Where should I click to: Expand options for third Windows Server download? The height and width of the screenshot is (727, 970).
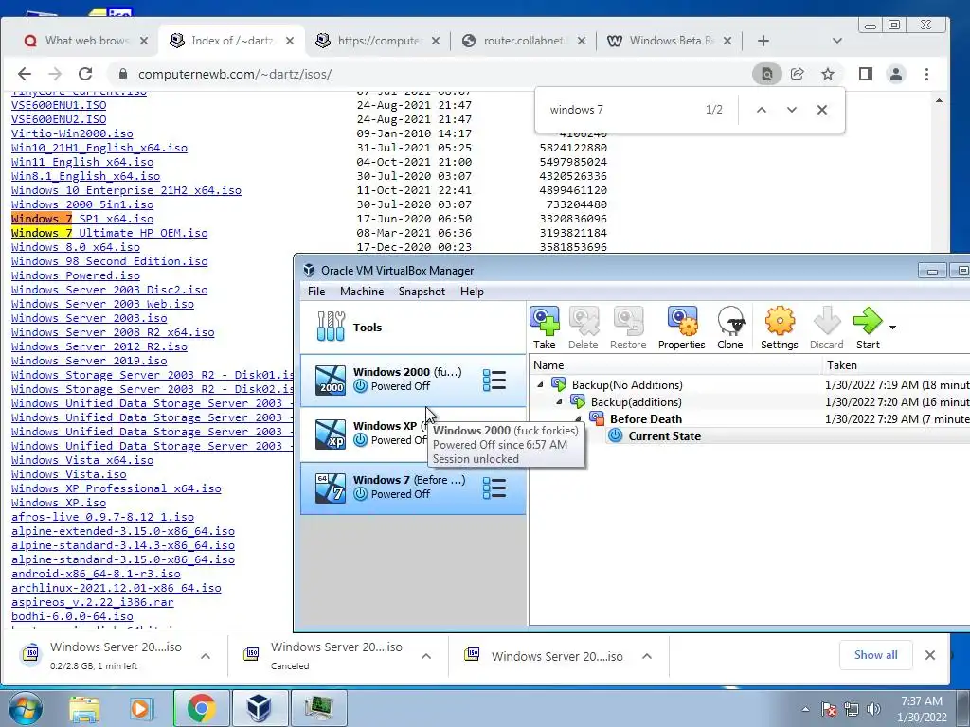[647, 656]
